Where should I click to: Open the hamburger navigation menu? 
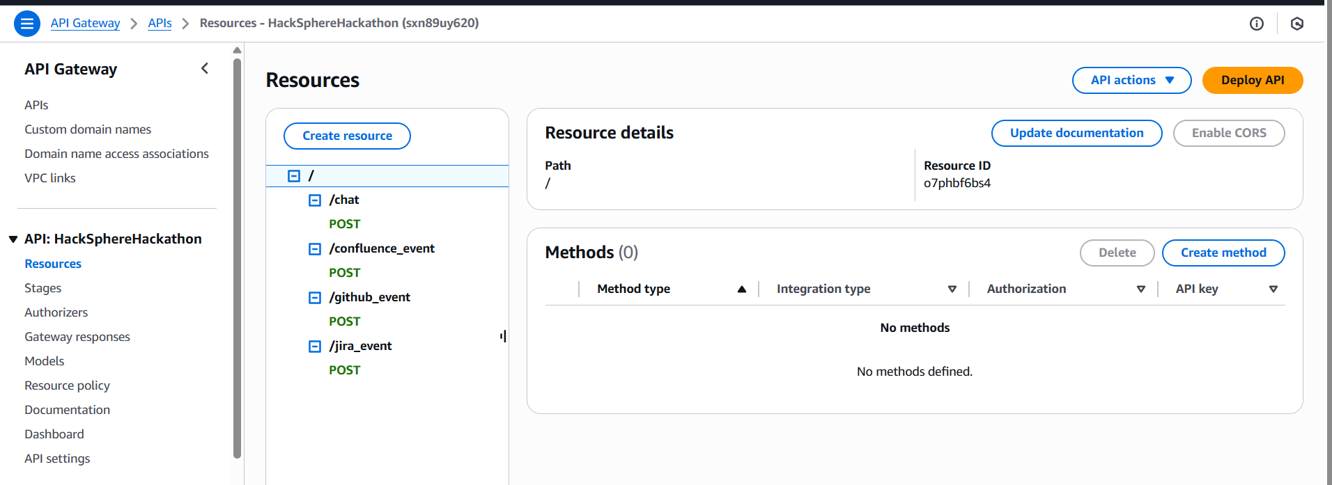[27, 24]
